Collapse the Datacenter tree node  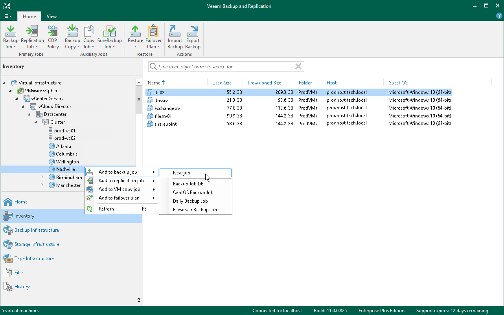pyautogui.click(x=29, y=114)
